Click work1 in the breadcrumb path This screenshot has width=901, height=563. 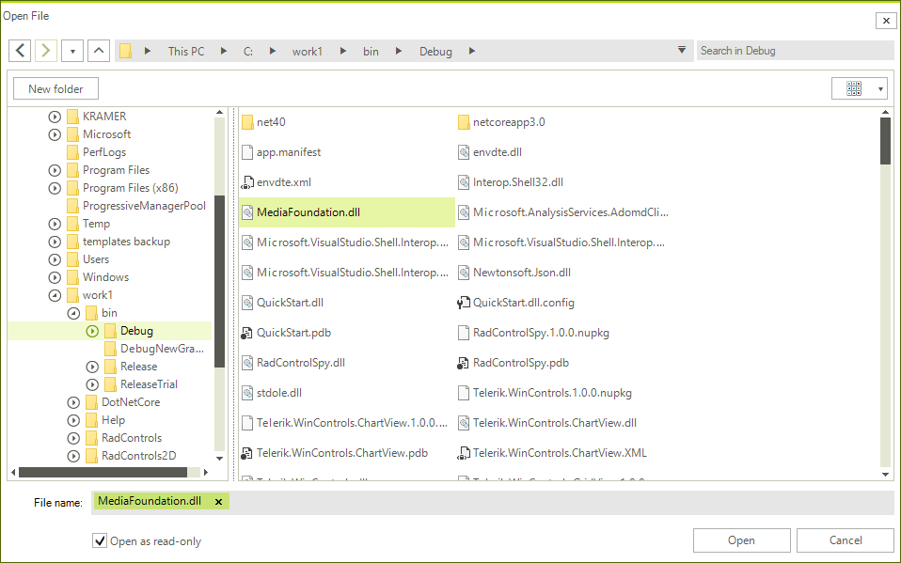(307, 51)
